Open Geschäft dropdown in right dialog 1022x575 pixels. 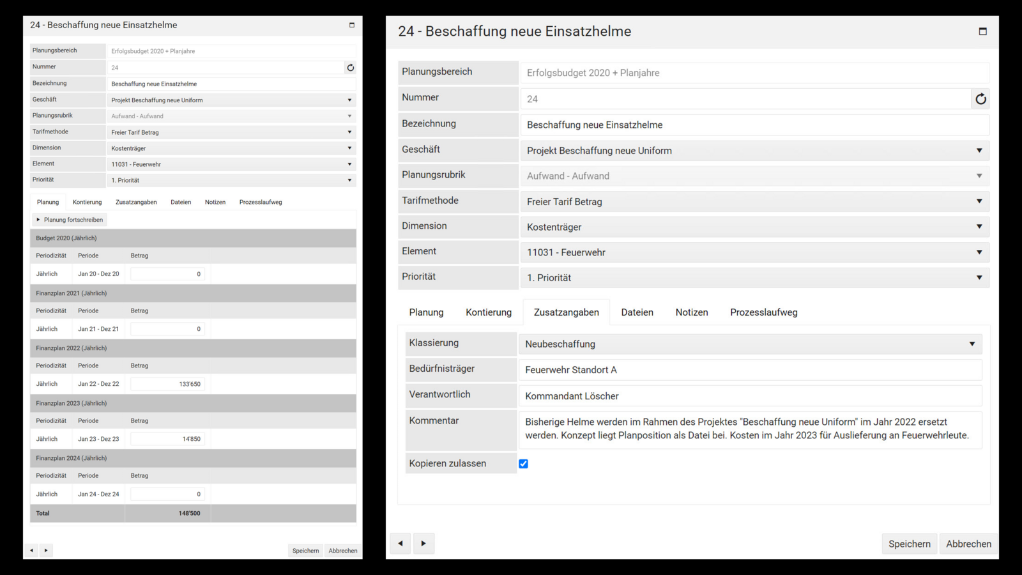point(754,151)
